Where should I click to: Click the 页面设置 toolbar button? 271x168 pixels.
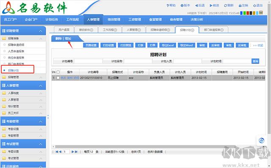[91, 45]
